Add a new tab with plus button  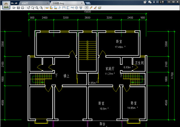pos(88,3)
